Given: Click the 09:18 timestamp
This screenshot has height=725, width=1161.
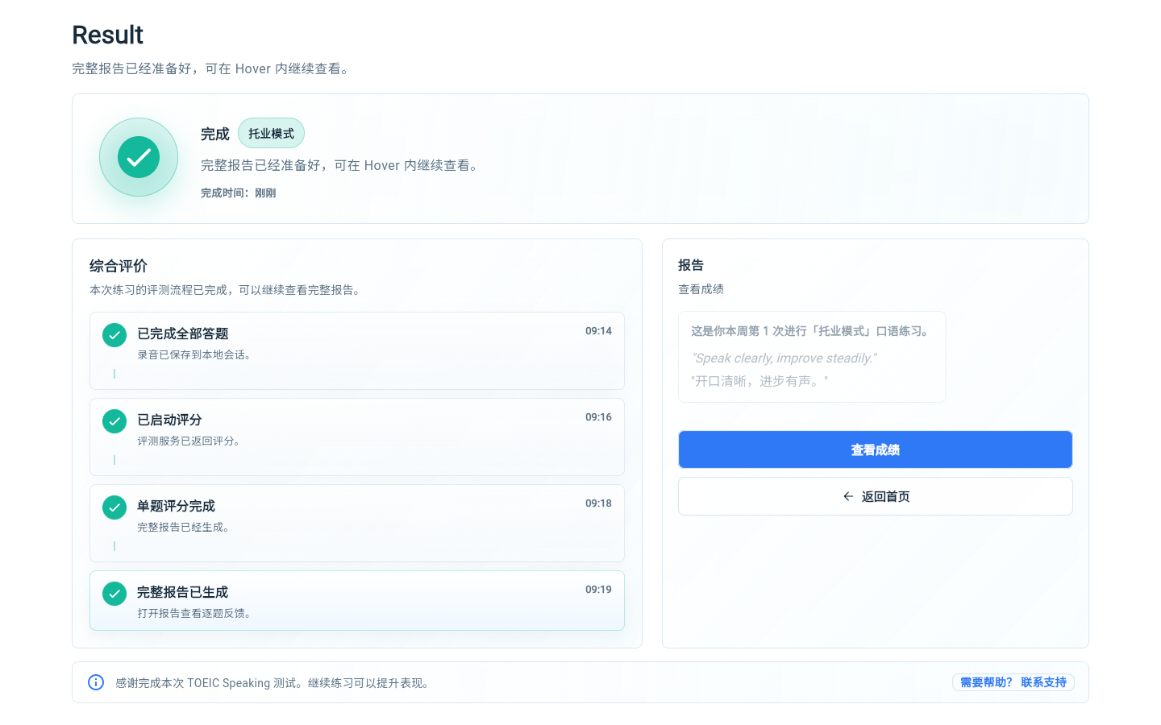Looking at the screenshot, I should tap(598, 503).
